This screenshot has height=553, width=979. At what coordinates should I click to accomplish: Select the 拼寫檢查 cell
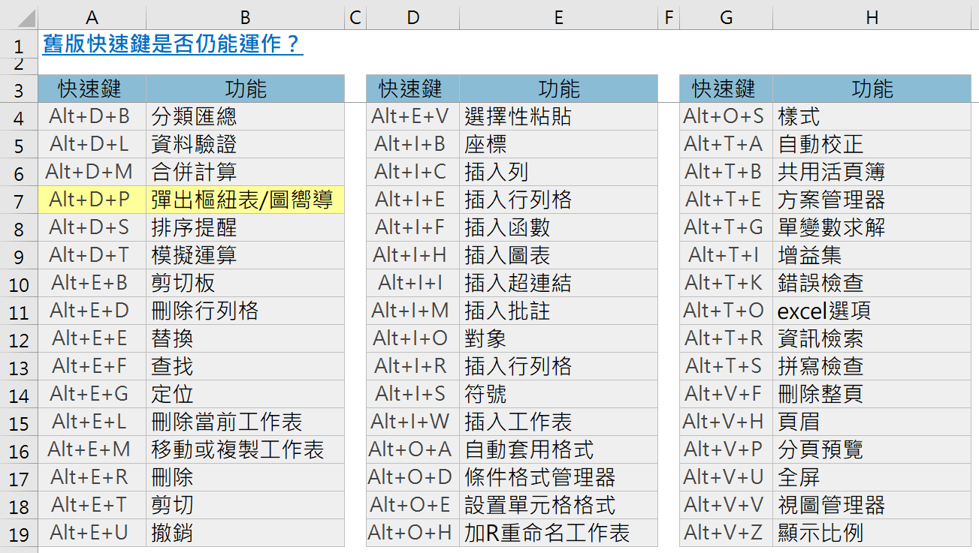pos(872,366)
